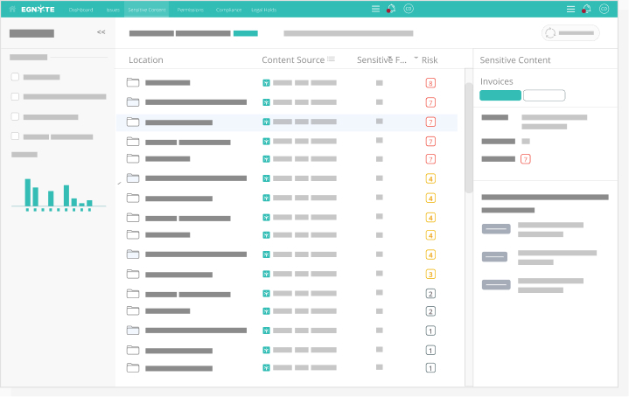Screen dimensions: 629x397
Task: Click the white outlined button under Invoices
Action: 544,95
